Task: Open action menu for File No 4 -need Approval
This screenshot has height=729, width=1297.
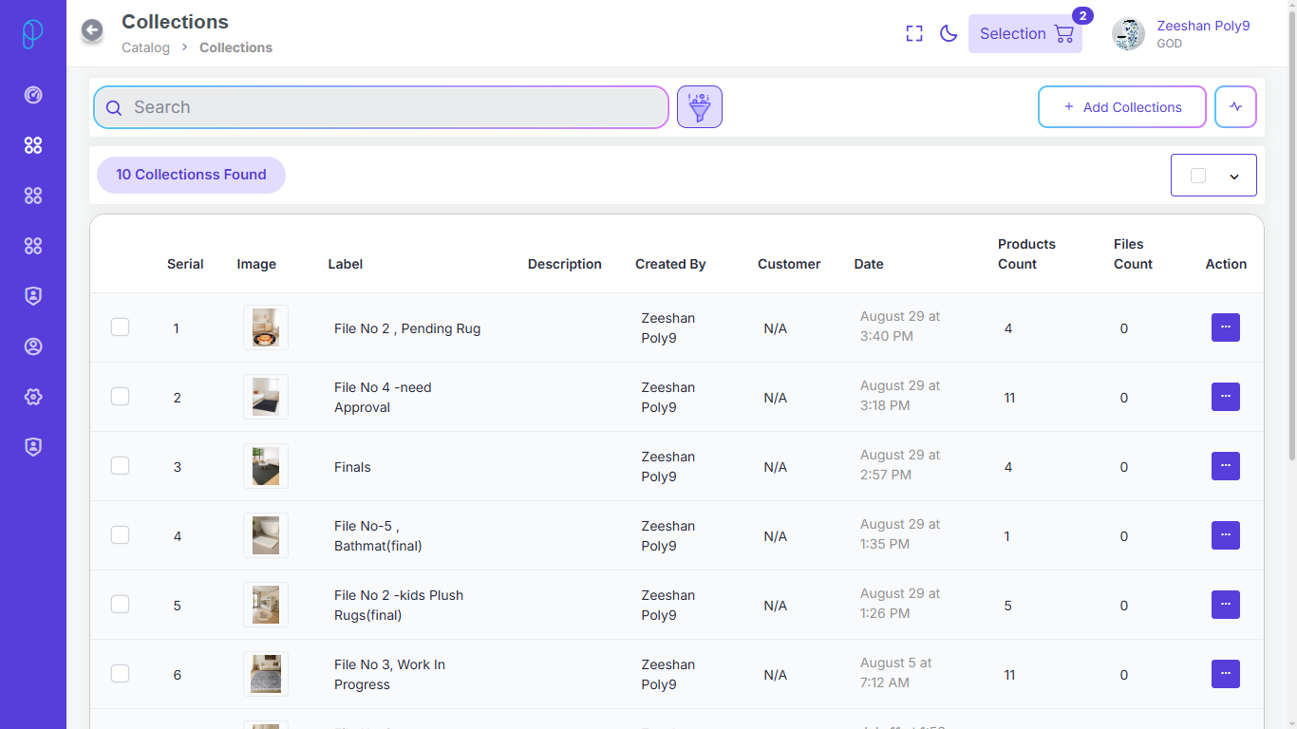Action: (x=1225, y=397)
